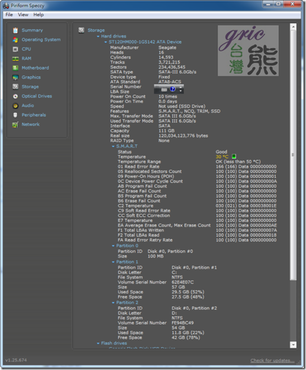Collapse the S.M.A.R.T section

(x=113, y=146)
